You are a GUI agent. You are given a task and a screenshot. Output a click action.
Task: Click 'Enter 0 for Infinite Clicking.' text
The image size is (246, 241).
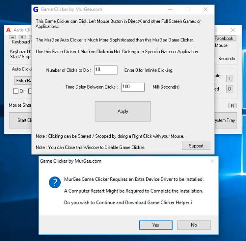coord(149,70)
